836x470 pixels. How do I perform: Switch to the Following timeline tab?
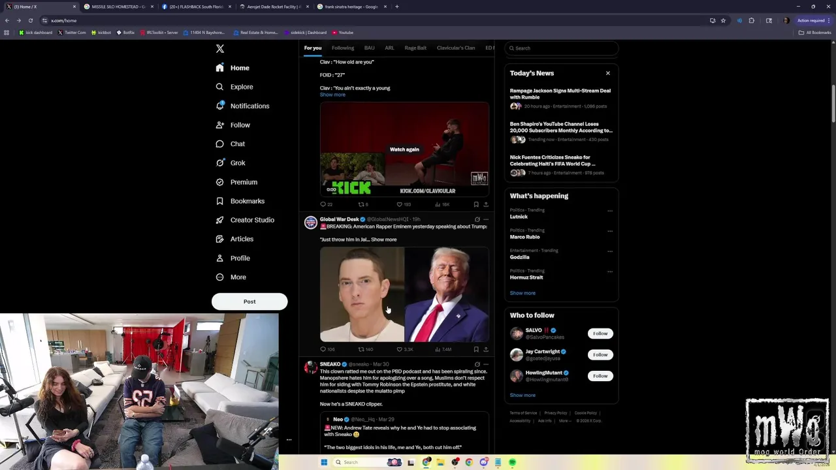(343, 48)
